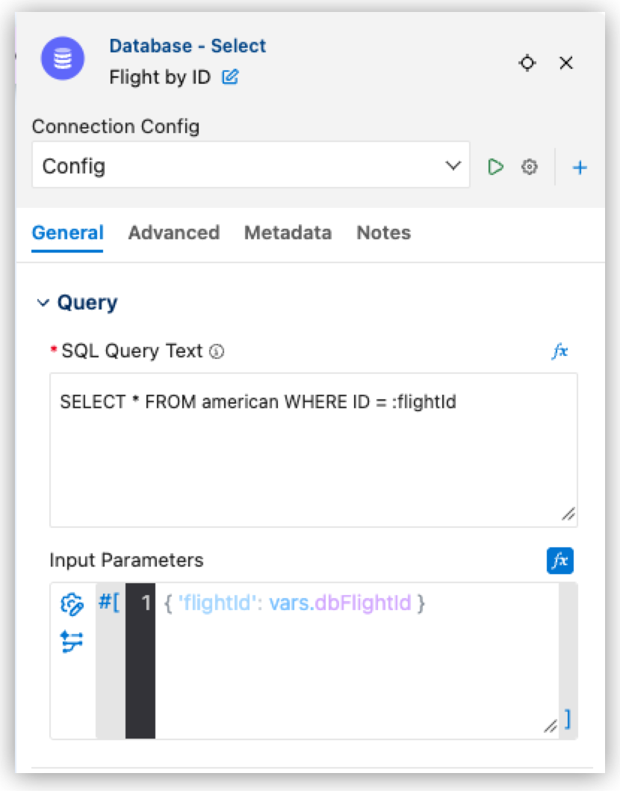Open the Notes tab

coord(384,233)
